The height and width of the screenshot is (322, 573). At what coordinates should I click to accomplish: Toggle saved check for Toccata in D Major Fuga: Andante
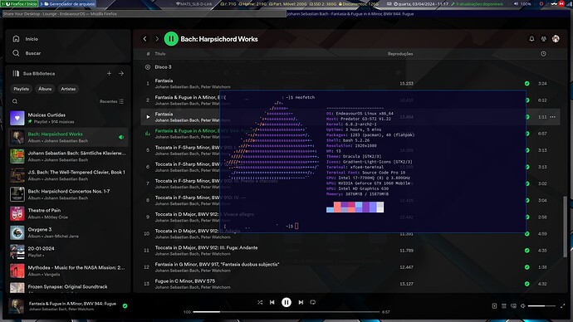click(527, 251)
